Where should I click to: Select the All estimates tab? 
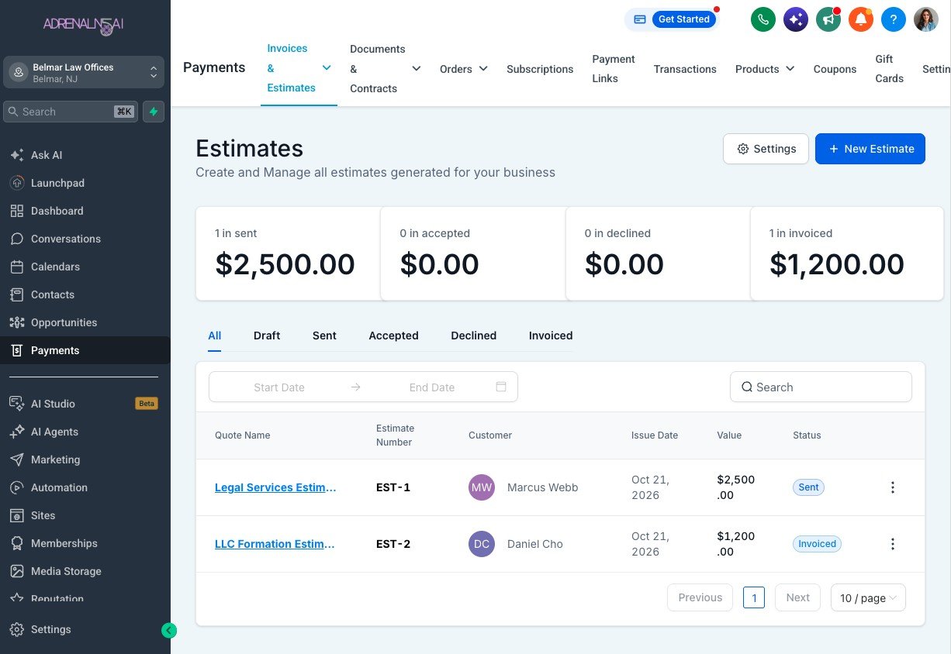click(x=215, y=336)
